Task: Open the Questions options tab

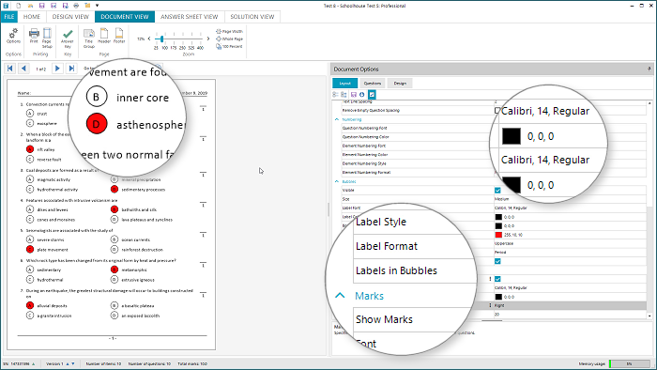Action: click(372, 83)
